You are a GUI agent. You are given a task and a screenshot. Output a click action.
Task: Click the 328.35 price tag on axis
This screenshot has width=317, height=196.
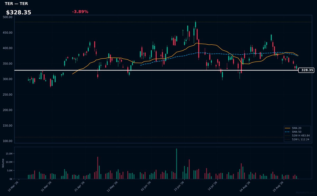[x=306, y=70]
